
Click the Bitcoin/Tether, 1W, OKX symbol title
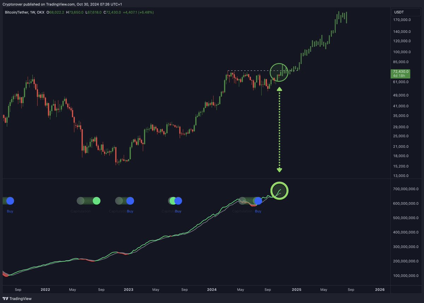(24, 12)
